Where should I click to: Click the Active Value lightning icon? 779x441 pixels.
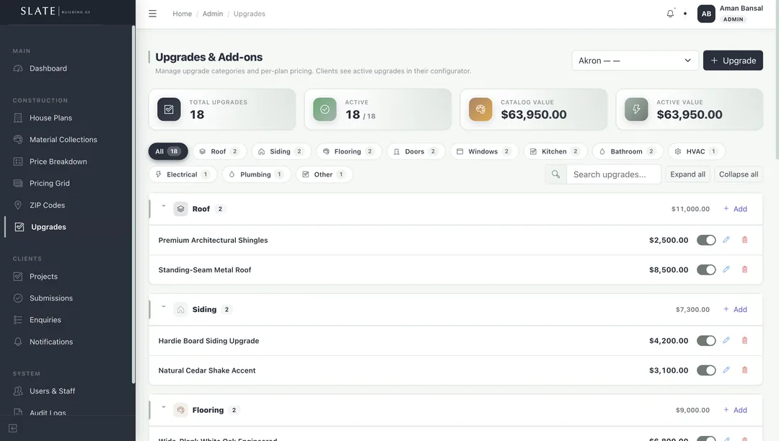tap(636, 109)
